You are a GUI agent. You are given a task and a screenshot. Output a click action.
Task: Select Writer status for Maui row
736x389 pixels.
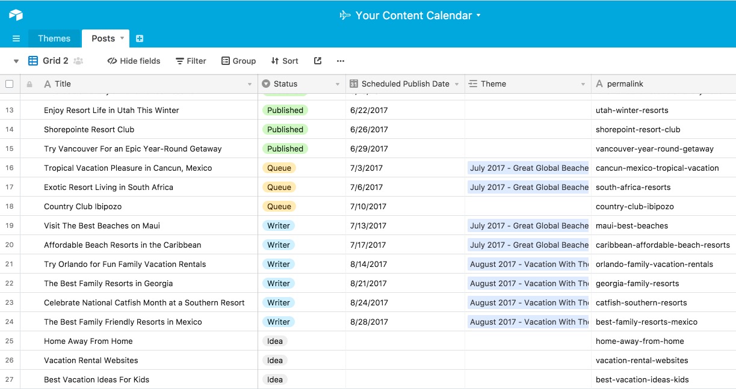click(x=279, y=225)
